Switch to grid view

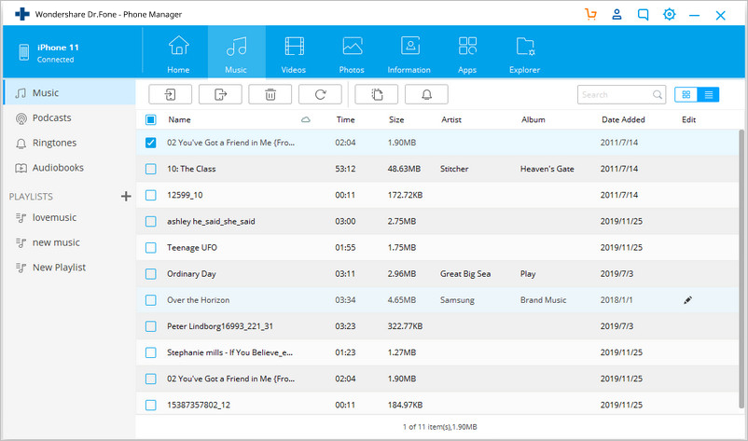point(686,95)
